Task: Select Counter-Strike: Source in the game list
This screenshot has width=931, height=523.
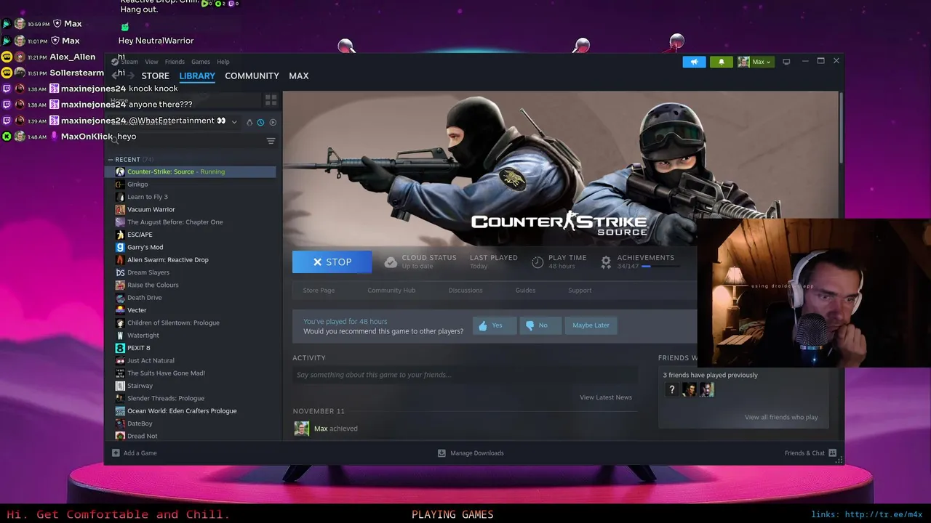Action: (191, 171)
